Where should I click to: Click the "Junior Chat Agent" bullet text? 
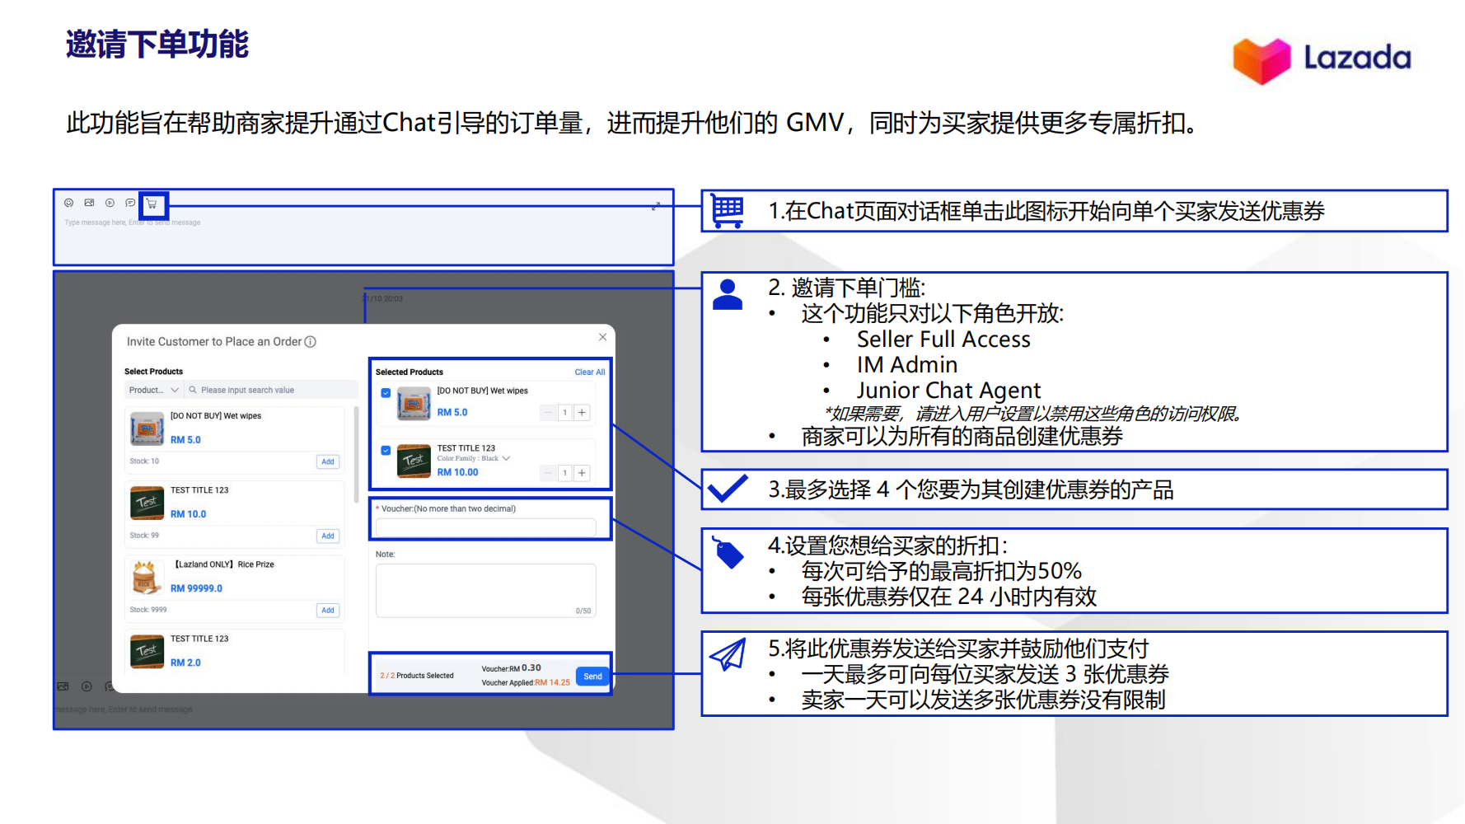[948, 391]
